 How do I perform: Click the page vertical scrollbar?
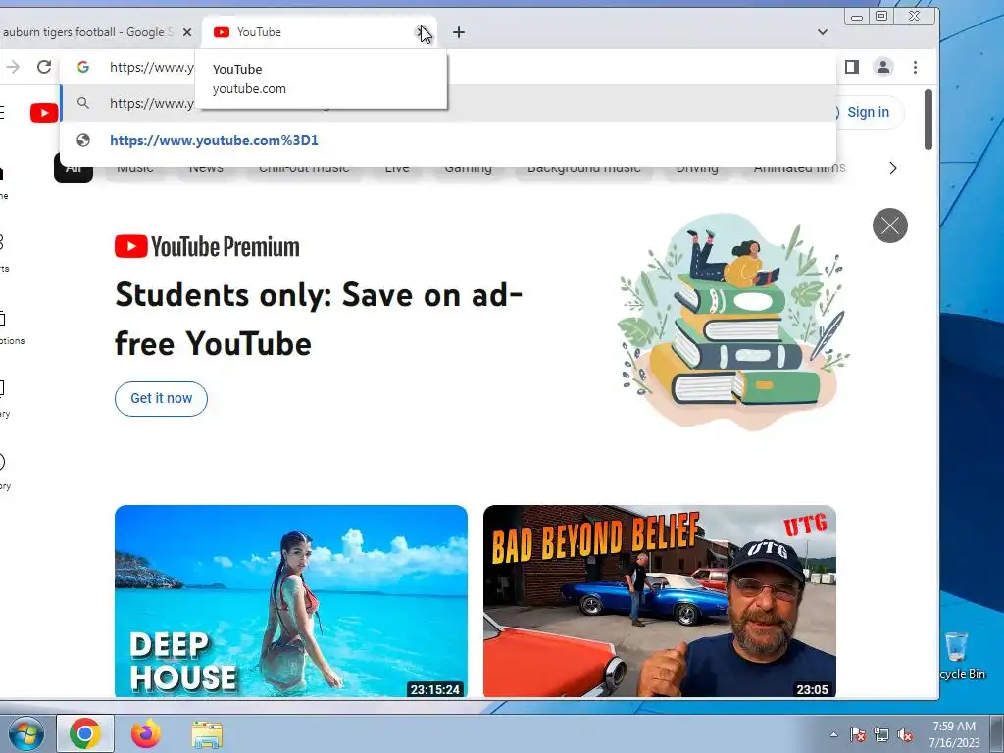[928, 120]
